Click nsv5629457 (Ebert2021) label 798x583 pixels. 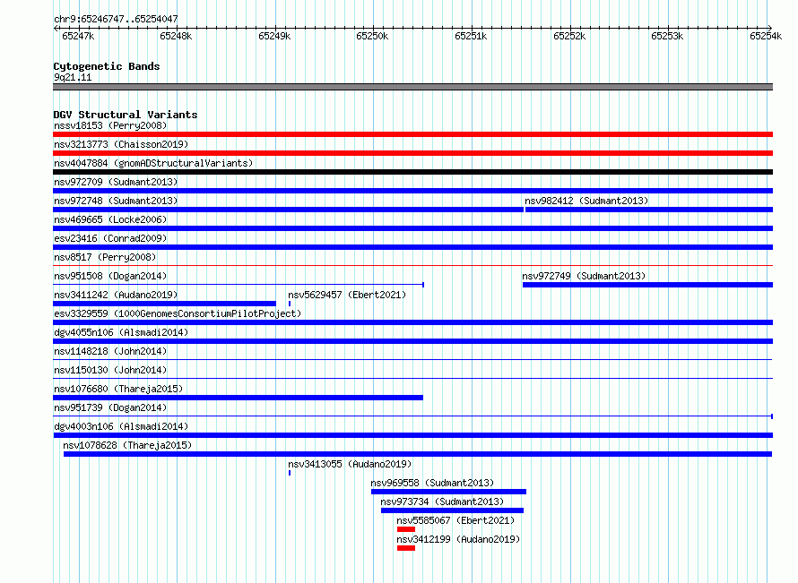(347, 295)
